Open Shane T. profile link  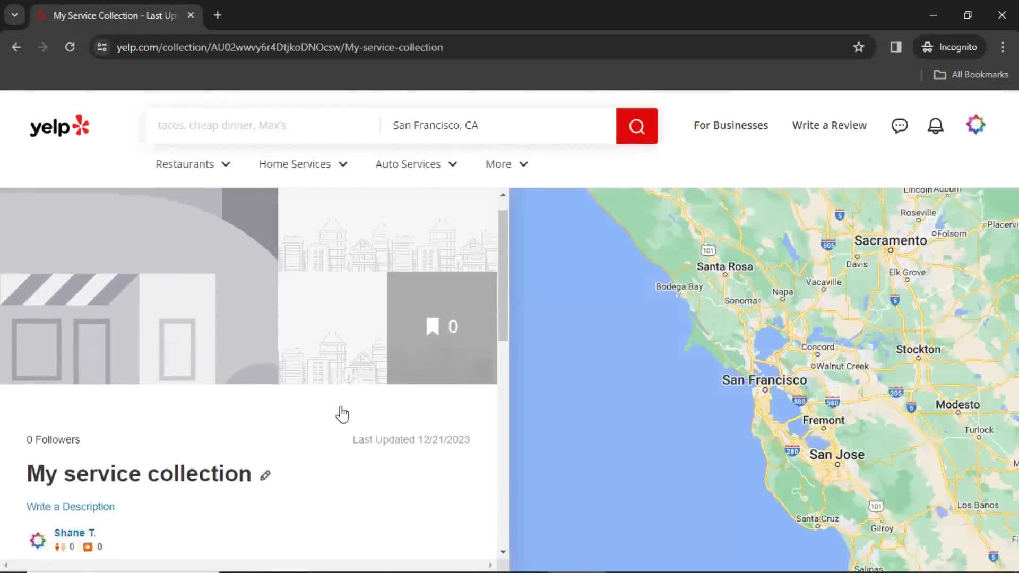point(75,533)
